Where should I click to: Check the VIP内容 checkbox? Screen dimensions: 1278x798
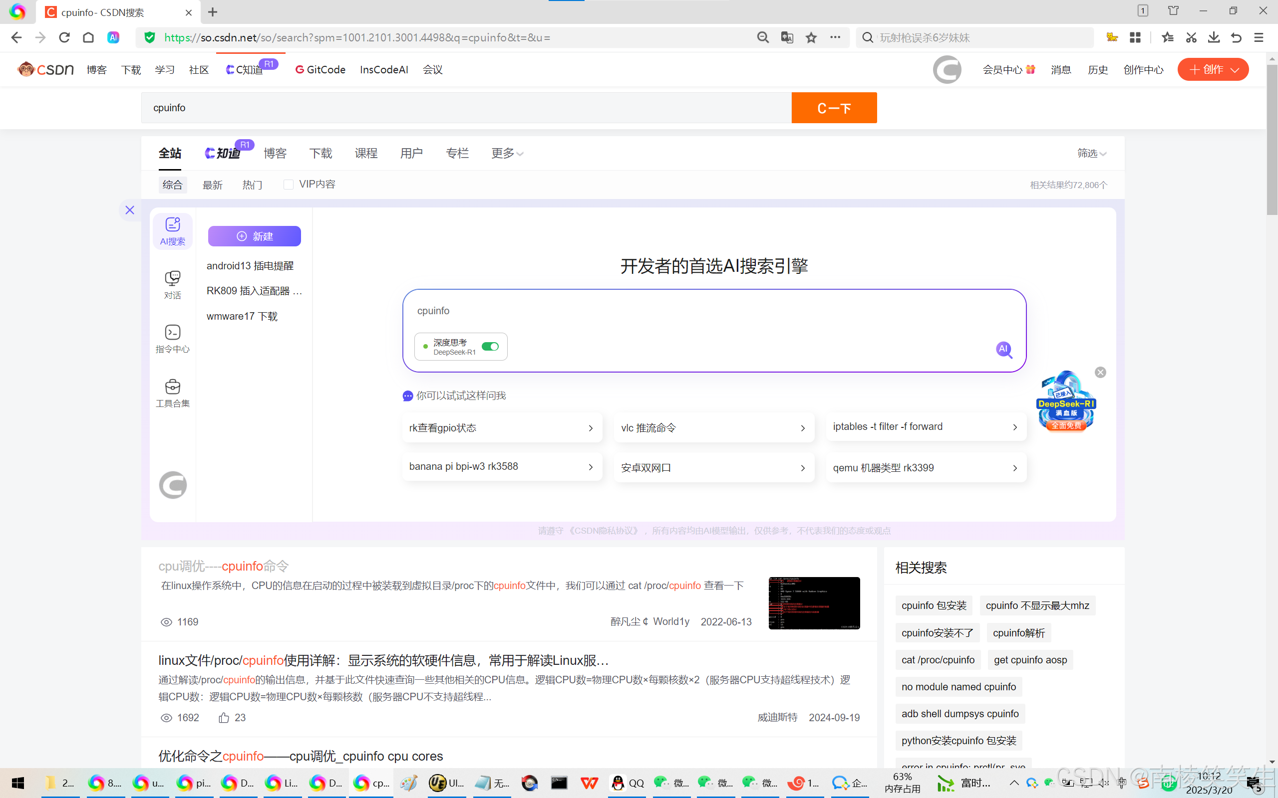[x=289, y=184]
